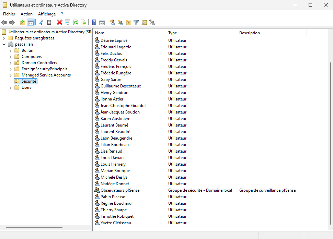This screenshot has width=333, height=239.
Task: Sort by the Description column header
Action: click(x=272, y=33)
